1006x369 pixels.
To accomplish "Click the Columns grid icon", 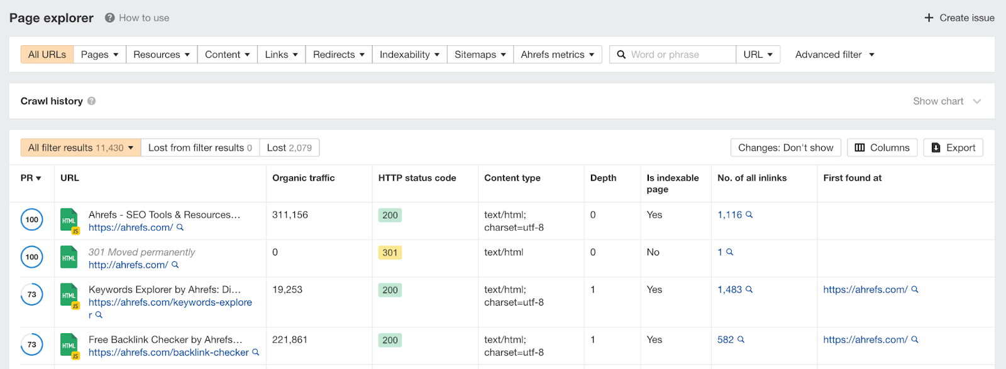I will point(860,147).
